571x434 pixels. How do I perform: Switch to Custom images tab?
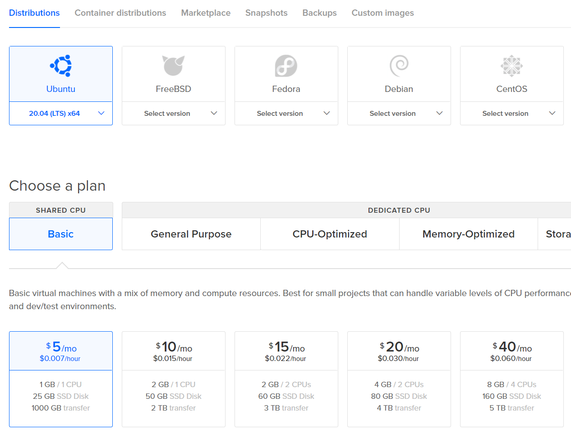(x=382, y=13)
